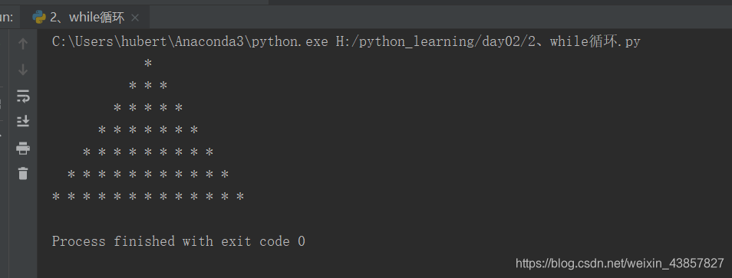Click the scroll to end icon

tap(23, 121)
